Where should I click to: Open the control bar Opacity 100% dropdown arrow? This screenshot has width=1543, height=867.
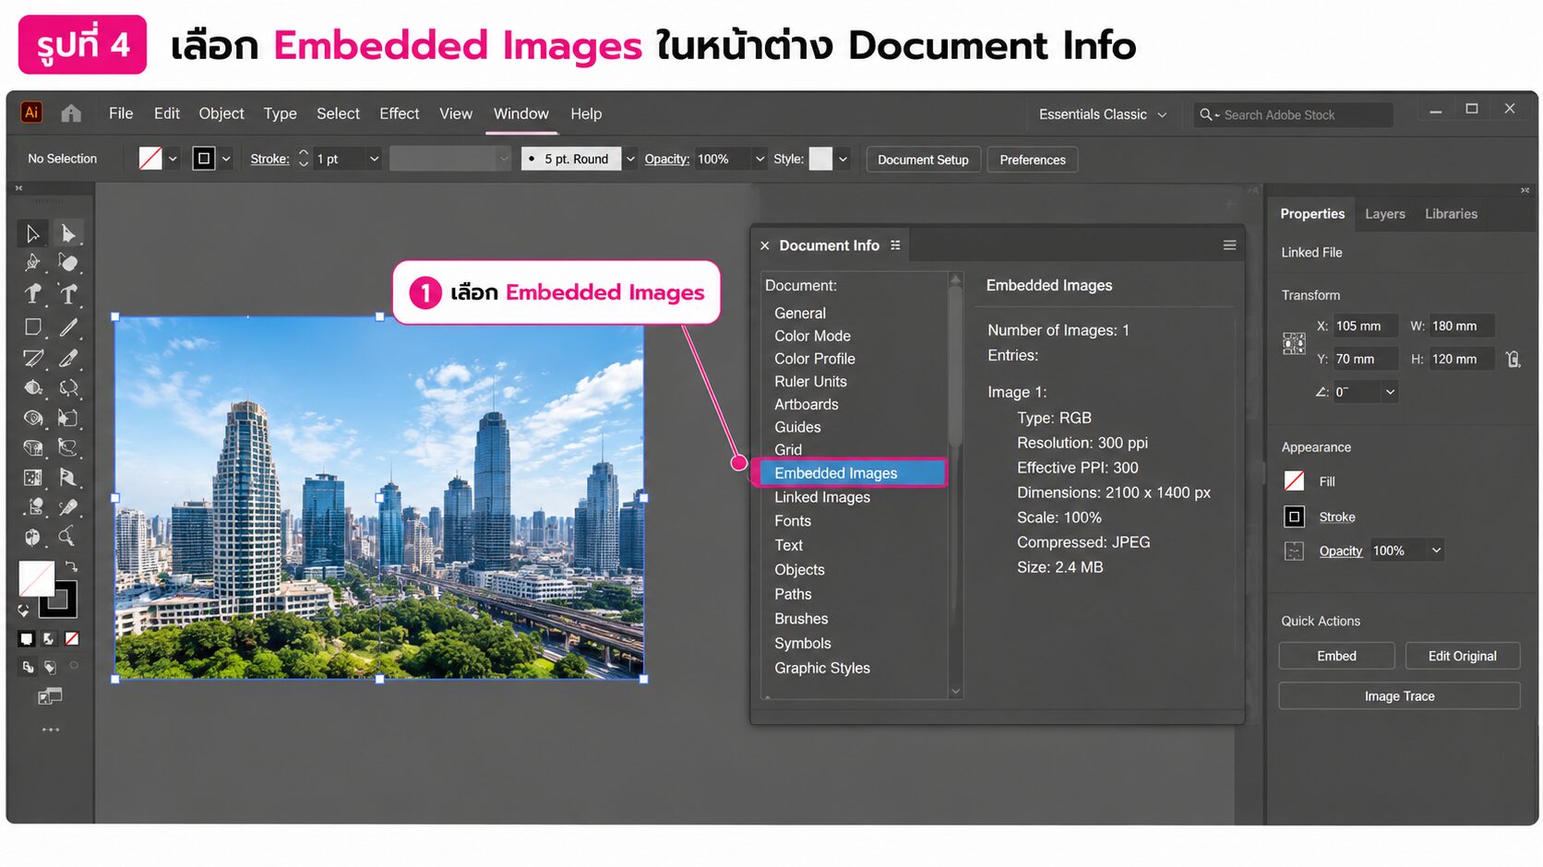(760, 159)
